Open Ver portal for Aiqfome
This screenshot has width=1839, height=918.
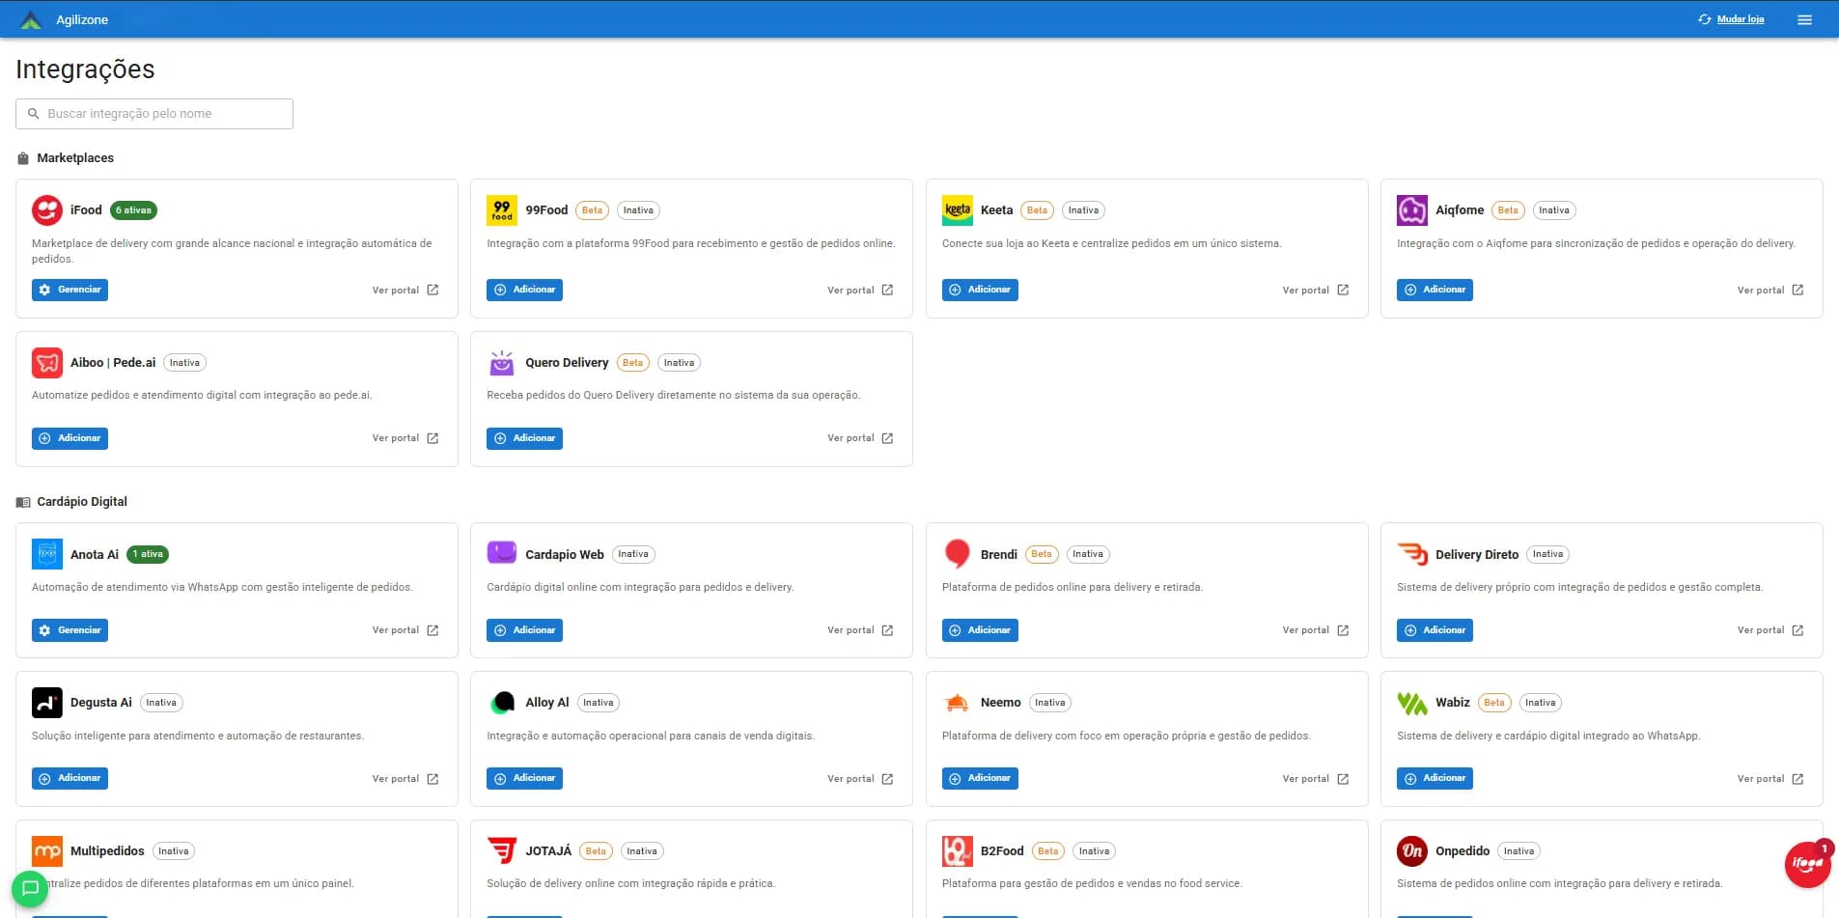coord(1770,291)
